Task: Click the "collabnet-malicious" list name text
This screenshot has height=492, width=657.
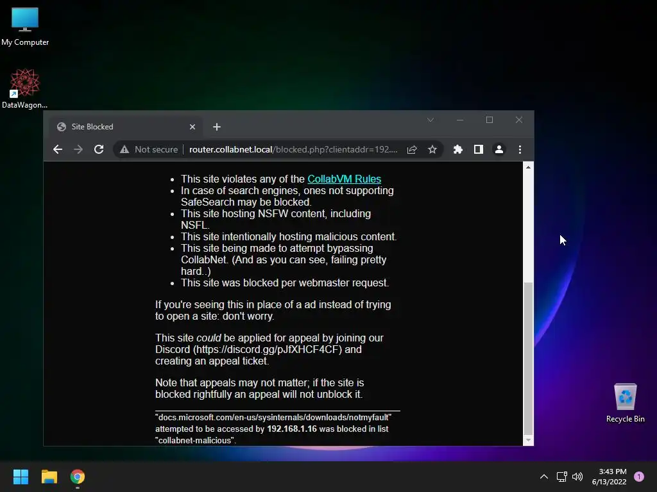Action: click(195, 441)
